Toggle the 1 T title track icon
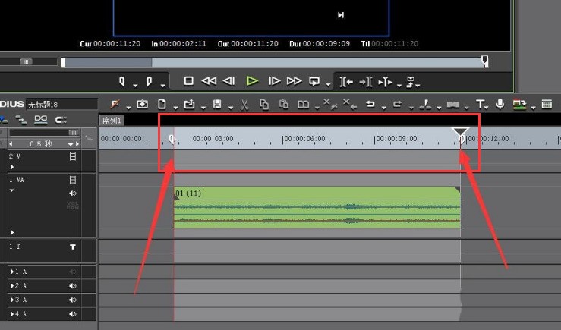 coord(73,247)
